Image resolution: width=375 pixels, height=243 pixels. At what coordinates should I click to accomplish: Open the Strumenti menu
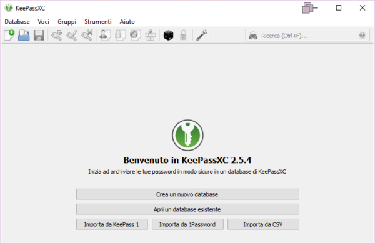pos(98,22)
